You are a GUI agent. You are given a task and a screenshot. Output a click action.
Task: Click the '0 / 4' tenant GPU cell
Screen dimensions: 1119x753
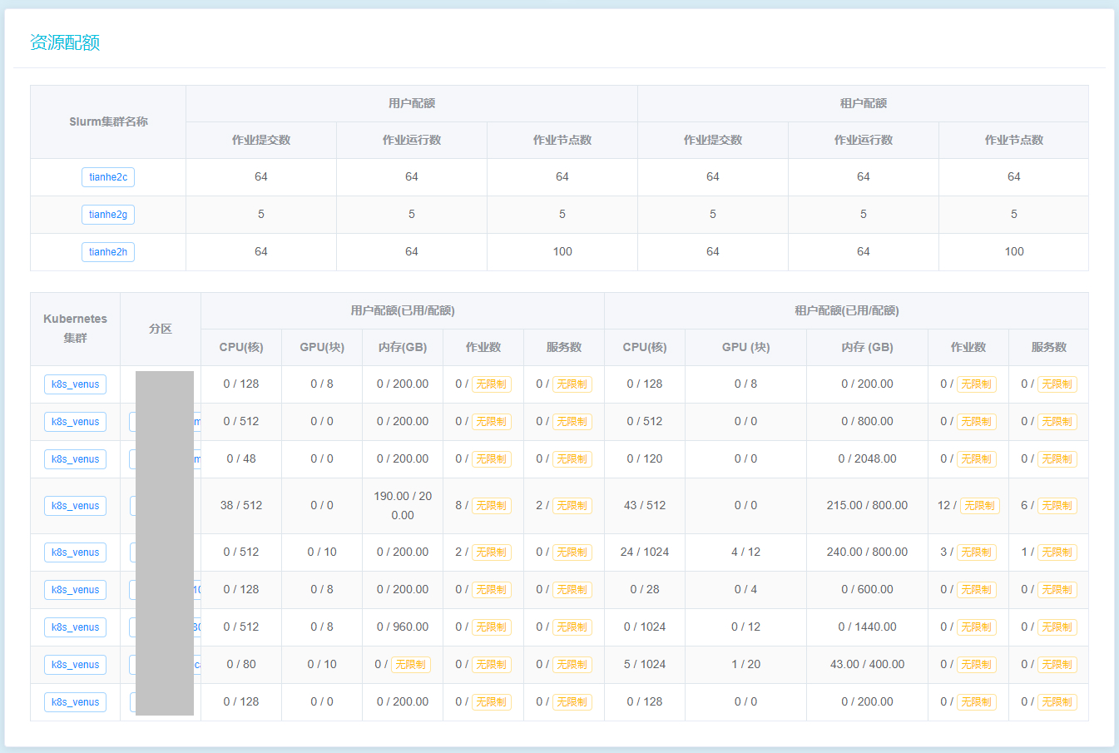pyautogui.click(x=745, y=589)
